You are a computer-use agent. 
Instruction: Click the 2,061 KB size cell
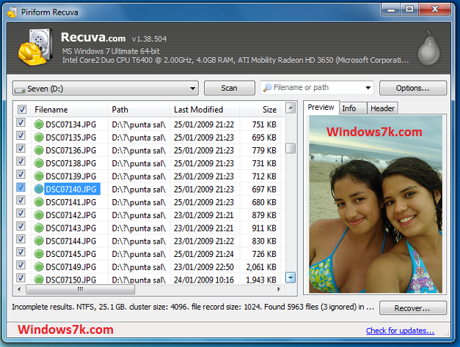pos(261,267)
